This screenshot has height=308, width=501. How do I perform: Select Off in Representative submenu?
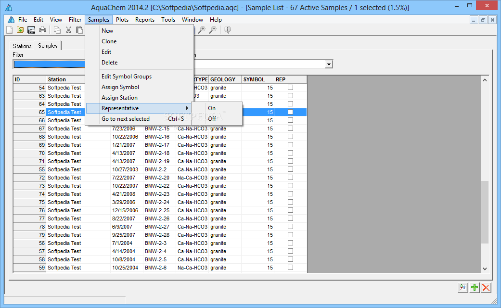[217, 119]
